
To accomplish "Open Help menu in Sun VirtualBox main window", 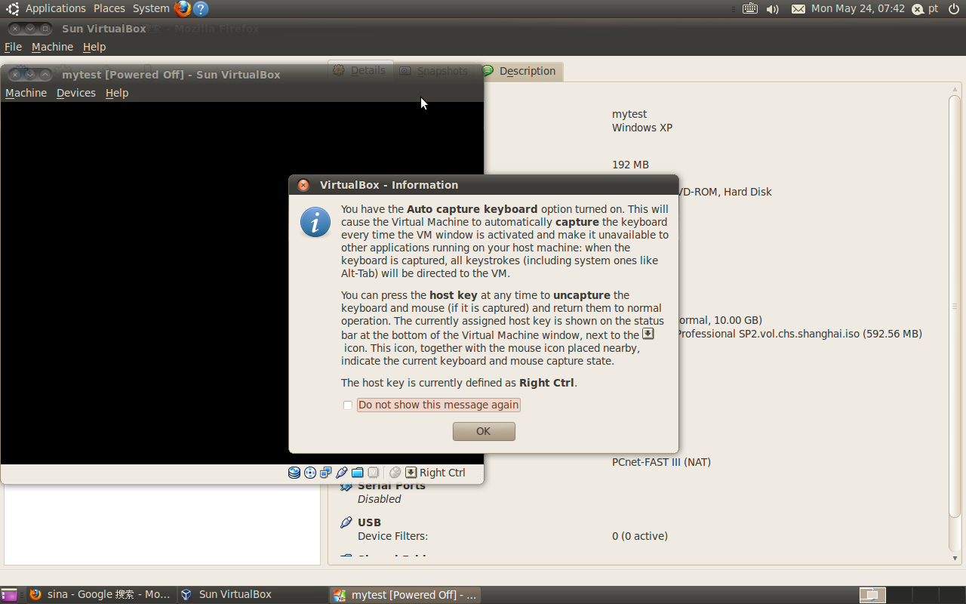I will (x=94, y=47).
